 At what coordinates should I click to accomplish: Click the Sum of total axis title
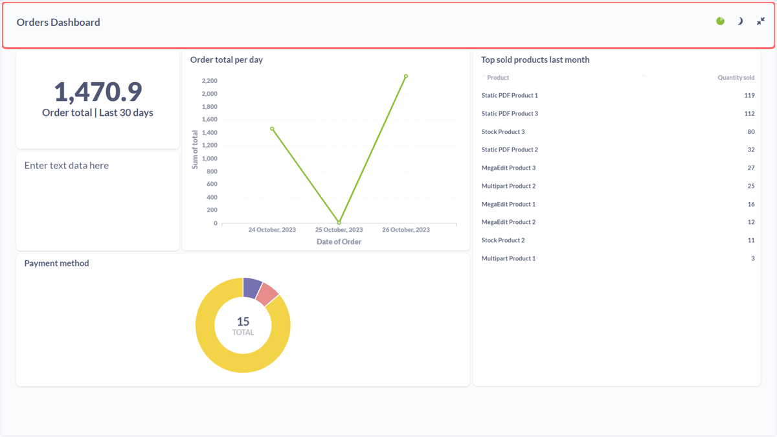[195, 150]
